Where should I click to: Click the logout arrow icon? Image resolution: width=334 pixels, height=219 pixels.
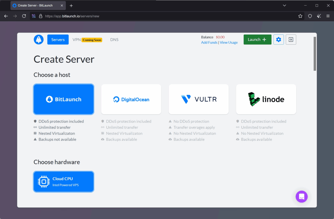pos(291,40)
